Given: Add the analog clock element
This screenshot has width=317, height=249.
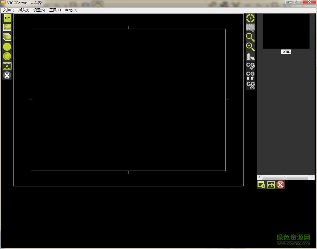Looking at the screenshot, I should (7, 47).
